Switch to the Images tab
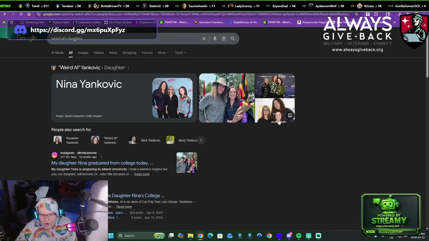 (83, 53)
